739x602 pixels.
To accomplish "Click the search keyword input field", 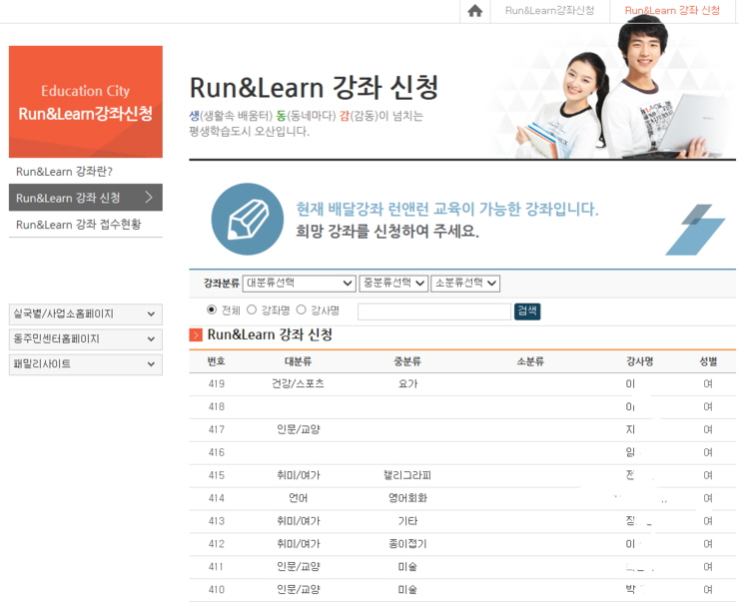I will (x=433, y=311).
